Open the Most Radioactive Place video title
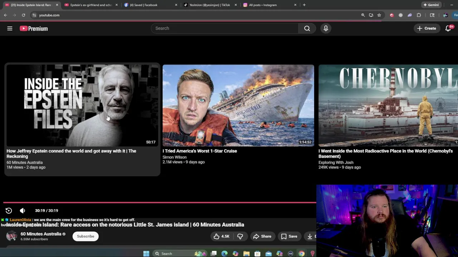Screen dimensions: 458x257 (x=385, y=153)
